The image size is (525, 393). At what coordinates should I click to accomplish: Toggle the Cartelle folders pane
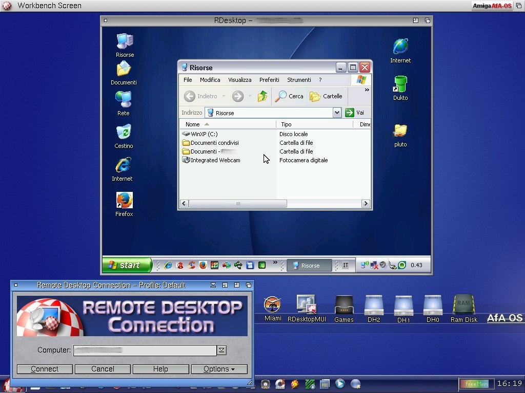pyautogui.click(x=326, y=96)
